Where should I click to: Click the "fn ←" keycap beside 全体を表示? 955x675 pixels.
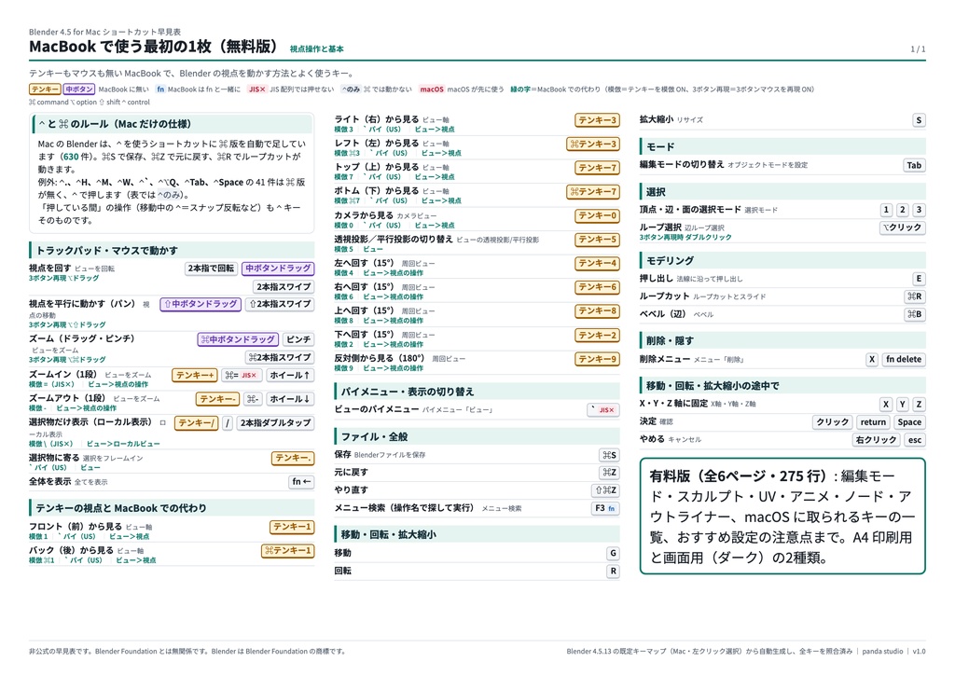[x=301, y=481]
